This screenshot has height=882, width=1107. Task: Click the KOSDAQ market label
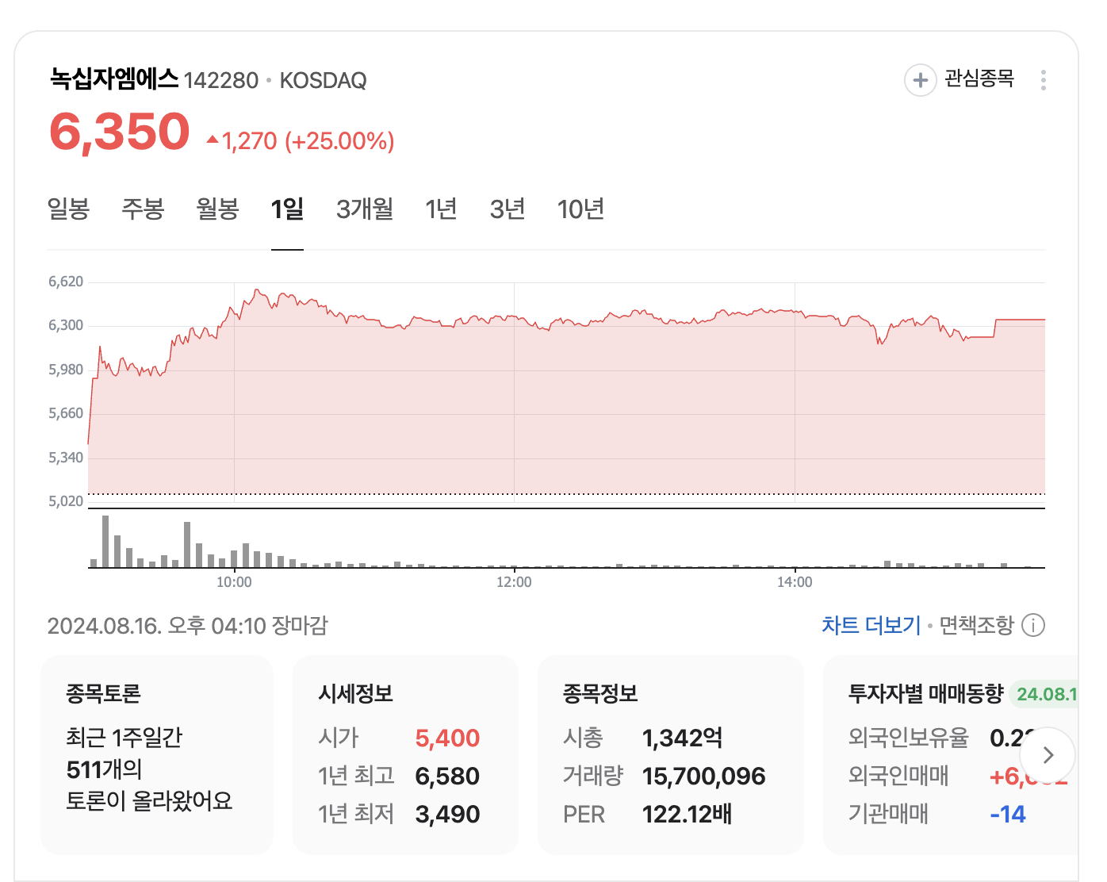point(322,80)
